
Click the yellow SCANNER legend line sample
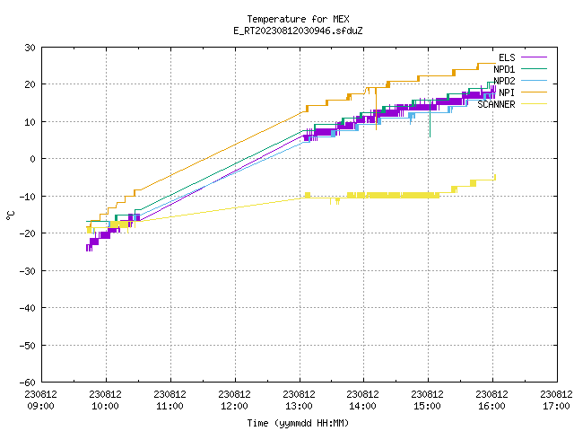[x=534, y=104]
